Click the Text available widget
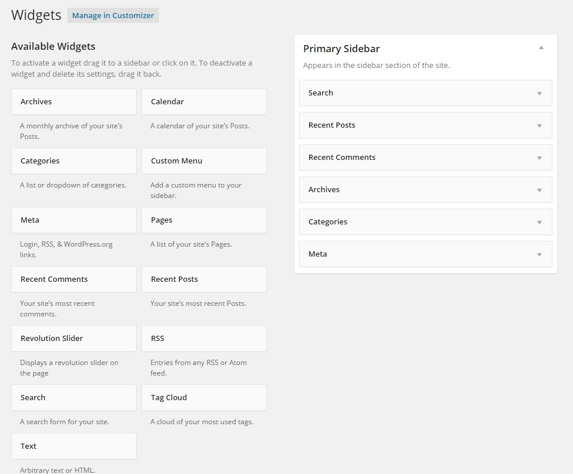This screenshot has width=573, height=474. [x=74, y=446]
